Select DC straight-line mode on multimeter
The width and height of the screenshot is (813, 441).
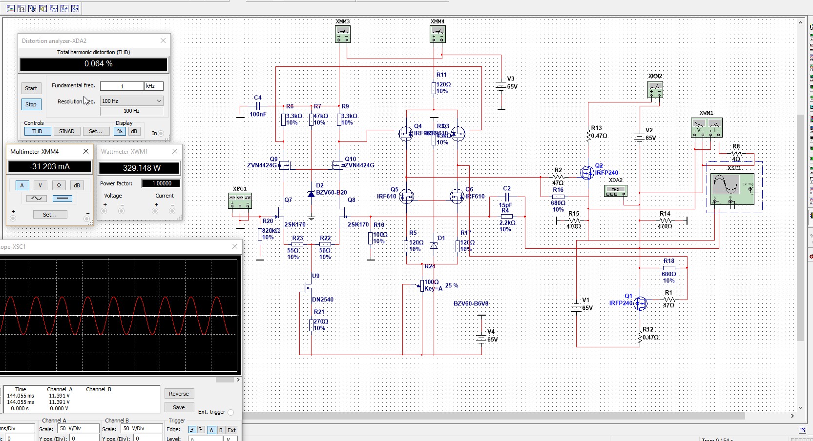[x=62, y=199]
